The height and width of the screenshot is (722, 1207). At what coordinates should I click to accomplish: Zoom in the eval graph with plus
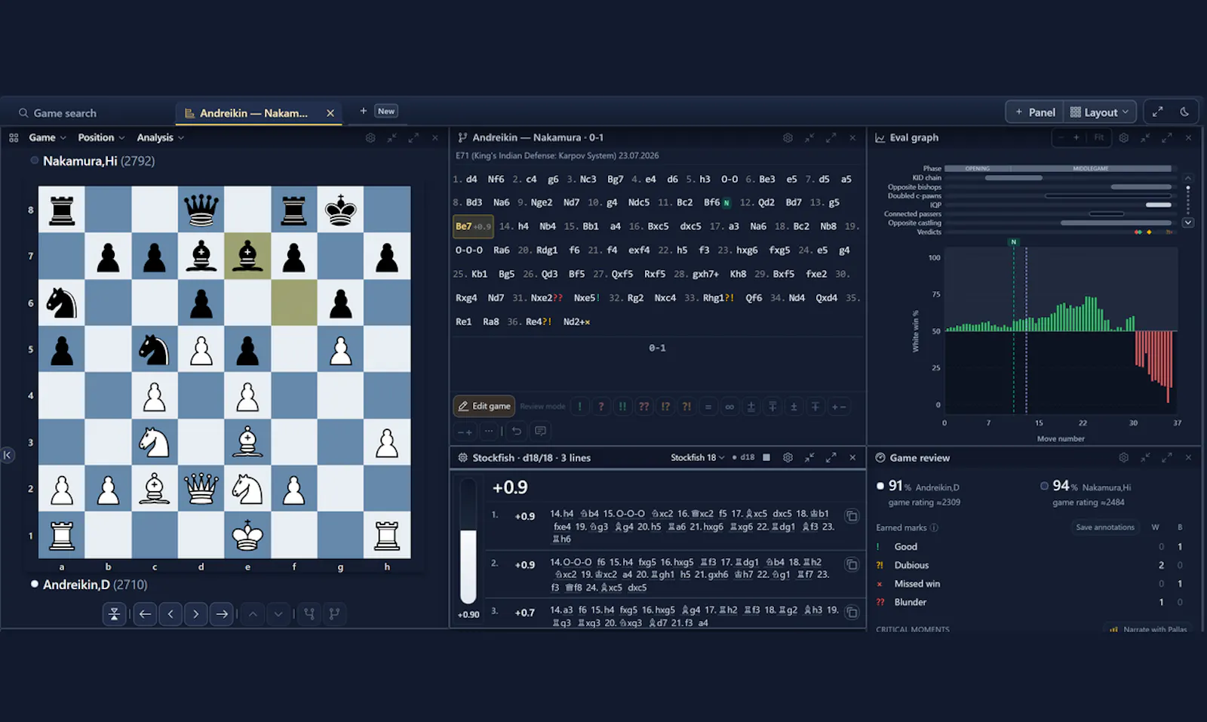pyautogui.click(x=1076, y=137)
